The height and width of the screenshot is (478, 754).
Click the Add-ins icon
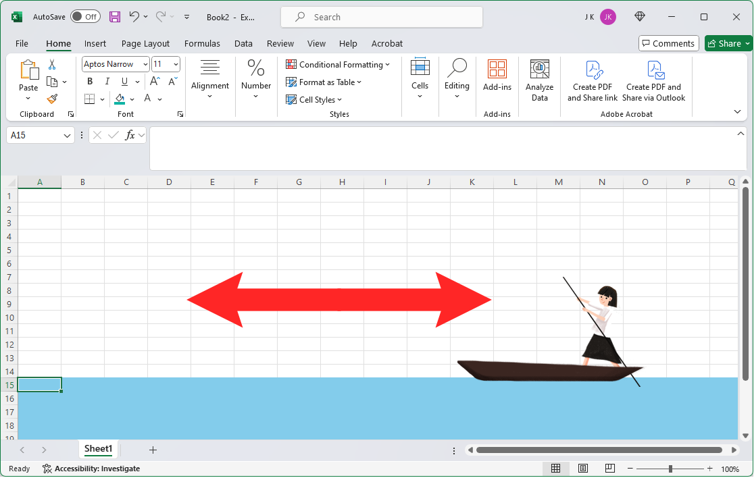[497, 76]
